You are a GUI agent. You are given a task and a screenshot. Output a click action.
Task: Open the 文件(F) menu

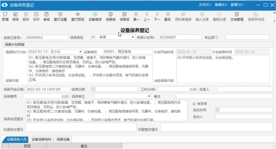point(205,5)
